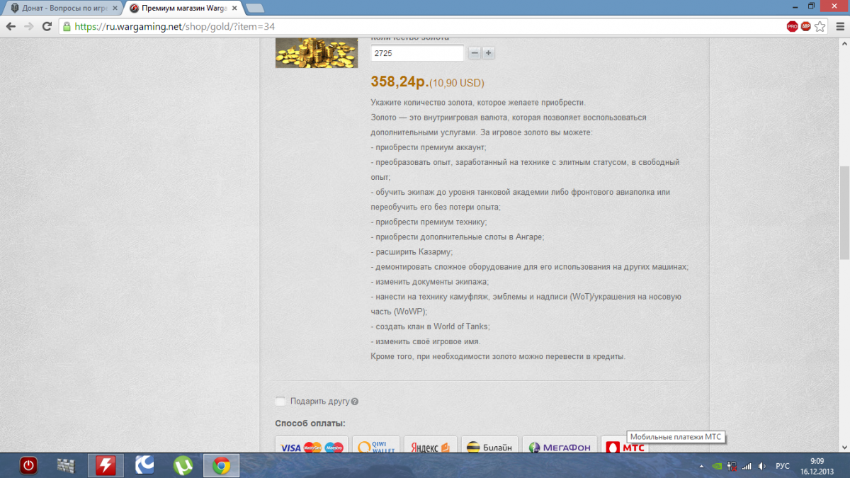
Task: Open the blue swirl taskbar application
Action: (144, 465)
